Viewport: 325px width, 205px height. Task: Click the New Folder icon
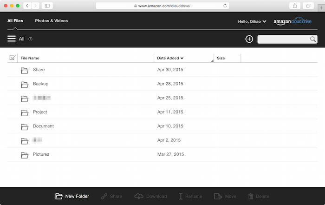point(58,196)
